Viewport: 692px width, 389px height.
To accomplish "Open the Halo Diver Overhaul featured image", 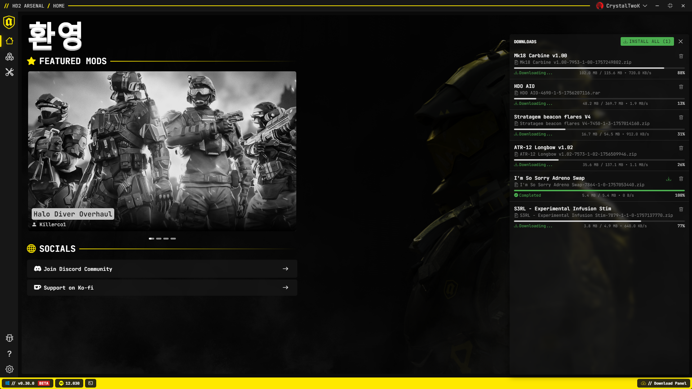I will coord(162,144).
